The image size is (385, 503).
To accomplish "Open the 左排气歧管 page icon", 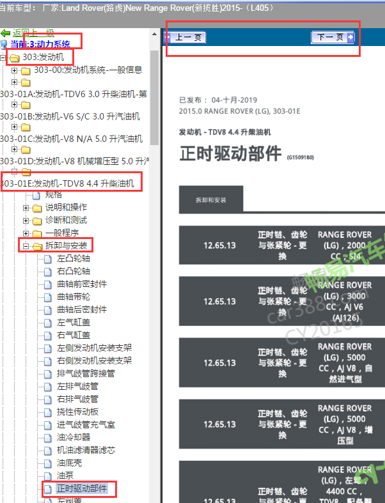I will pos(47,387).
